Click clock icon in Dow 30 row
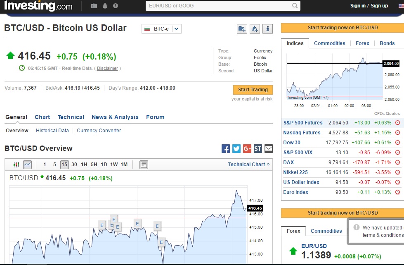The width and height of the screenshot is (404, 265). coord(397,143)
